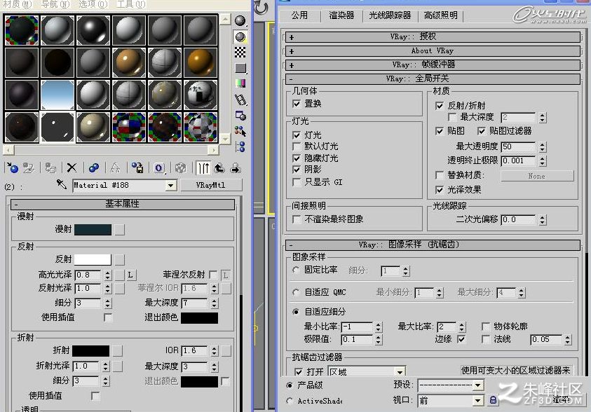Open the 导航 menu

[x=55, y=4]
